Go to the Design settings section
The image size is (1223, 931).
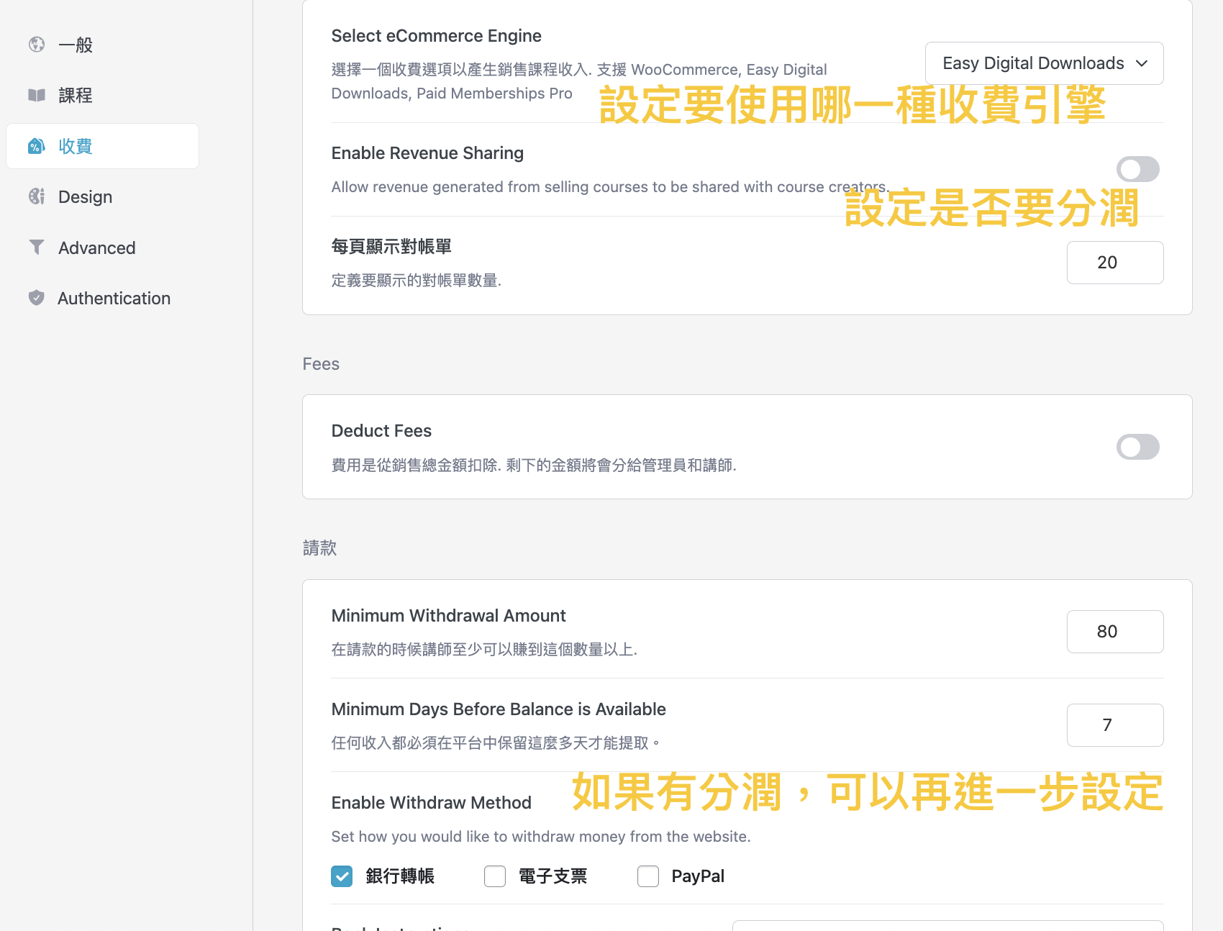tap(85, 196)
